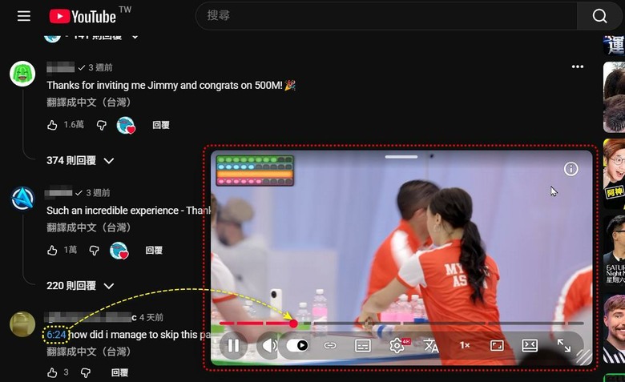This screenshot has width=625, height=382.
Task: Translate the 'incredible experience' comment to Chinese
Action: [x=88, y=227]
